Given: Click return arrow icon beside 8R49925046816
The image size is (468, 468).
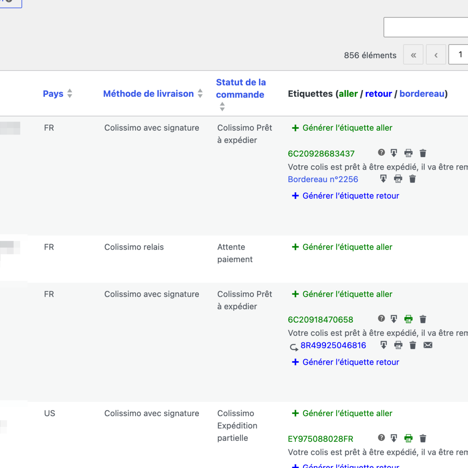Looking at the screenshot, I should [294, 347].
